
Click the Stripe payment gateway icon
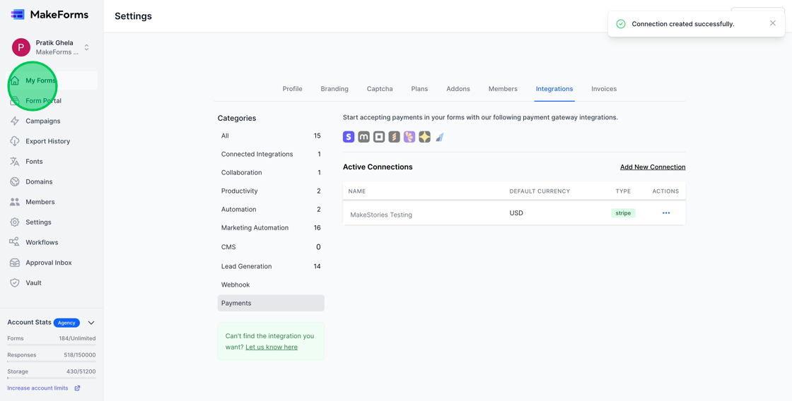[349, 137]
